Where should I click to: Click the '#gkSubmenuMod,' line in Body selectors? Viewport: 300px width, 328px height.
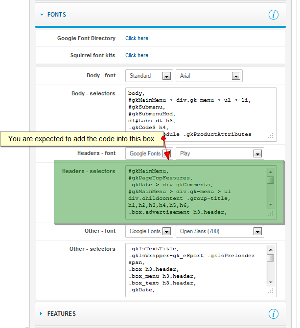[152, 114]
